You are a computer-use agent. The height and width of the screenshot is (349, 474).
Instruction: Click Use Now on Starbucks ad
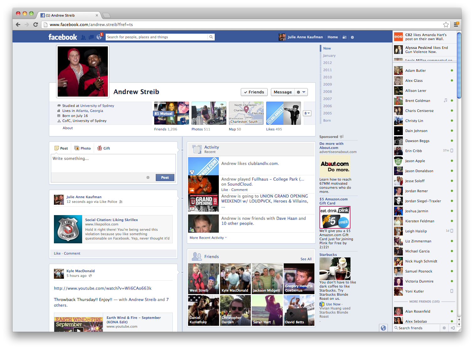point(333,304)
